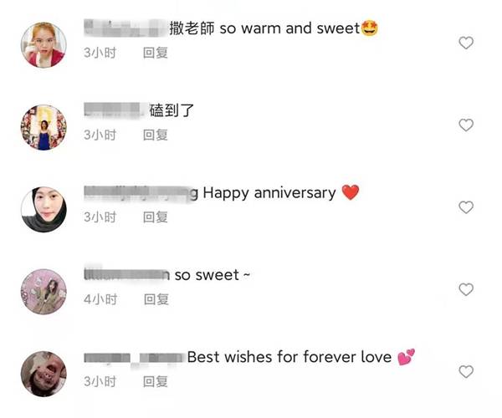Reply to the "磕到了" comment
This screenshot has width=502, height=418.
156,135
